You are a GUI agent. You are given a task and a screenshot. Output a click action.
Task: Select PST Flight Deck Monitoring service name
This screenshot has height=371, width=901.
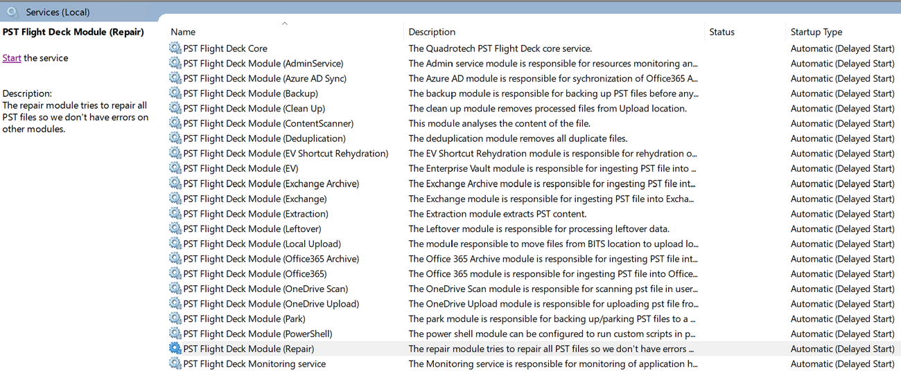[x=254, y=363]
